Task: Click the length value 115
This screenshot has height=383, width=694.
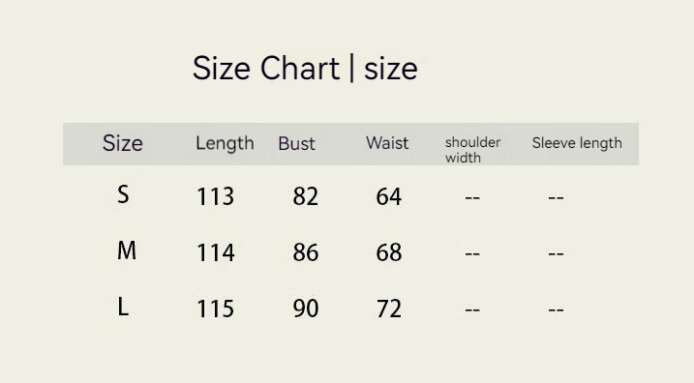Action: 215,309
